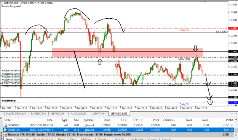Open the Mailbox terminal tab
238x140 pixels.
click(87, 139)
